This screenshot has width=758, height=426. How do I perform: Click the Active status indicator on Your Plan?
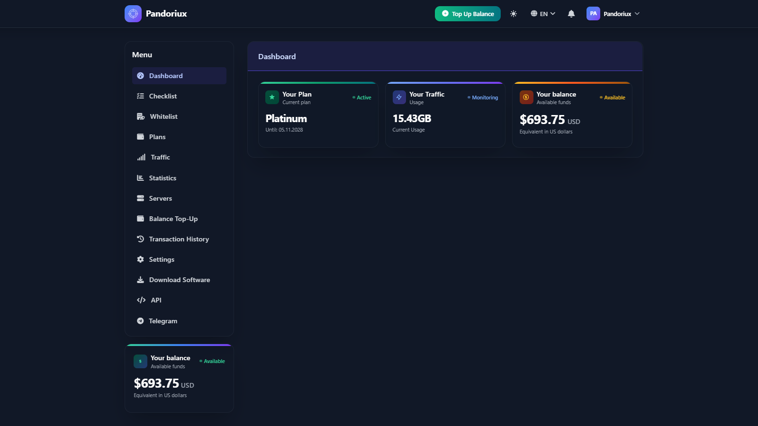[362, 98]
